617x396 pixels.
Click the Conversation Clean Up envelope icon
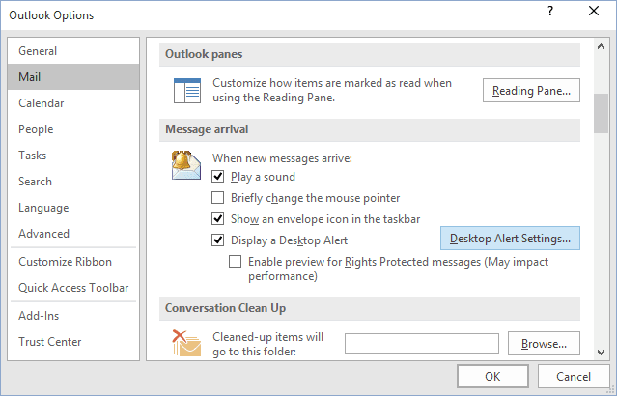click(186, 343)
